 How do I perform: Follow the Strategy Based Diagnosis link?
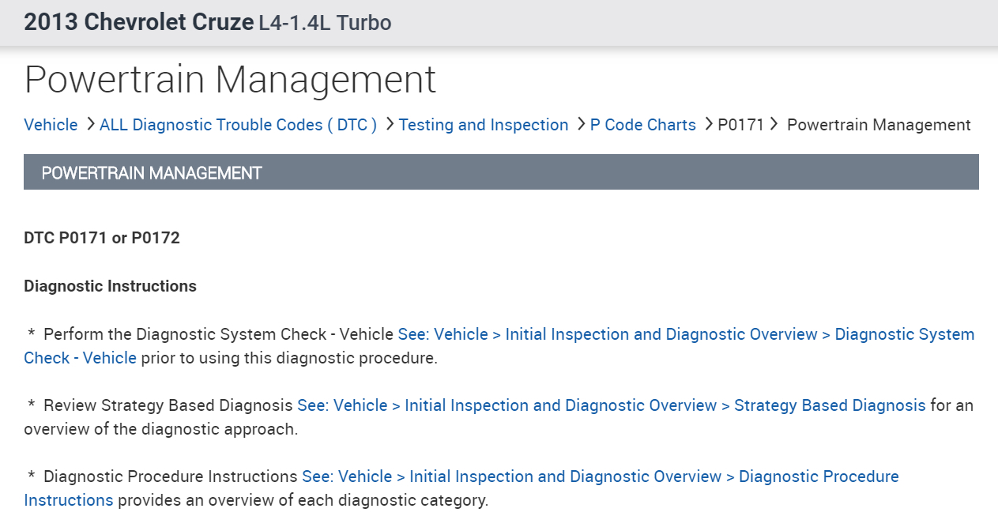[x=611, y=405]
